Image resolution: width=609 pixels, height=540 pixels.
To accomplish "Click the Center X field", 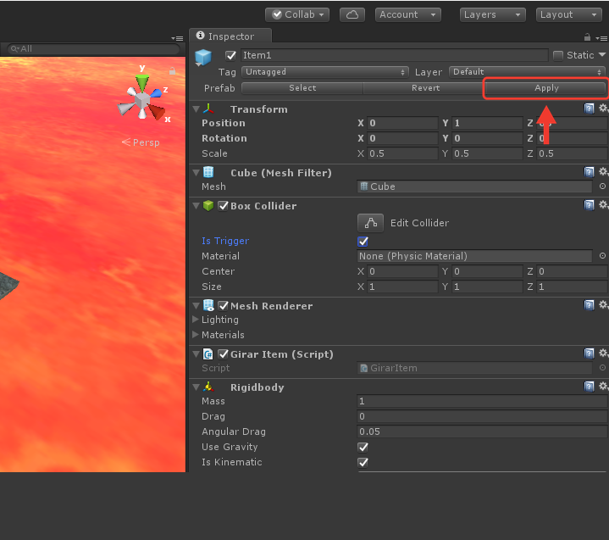I will (402, 271).
